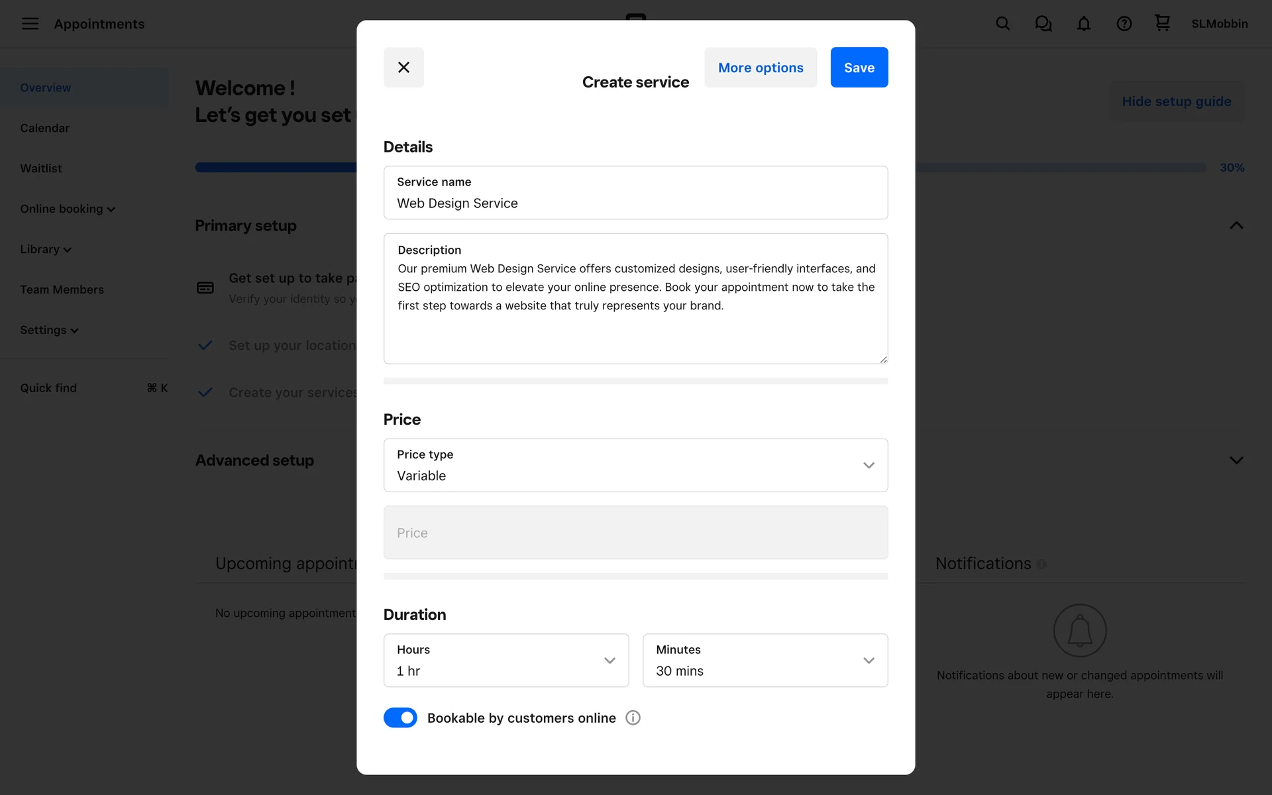Go to Team Members section
The width and height of the screenshot is (1272, 795).
click(x=62, y=290)
